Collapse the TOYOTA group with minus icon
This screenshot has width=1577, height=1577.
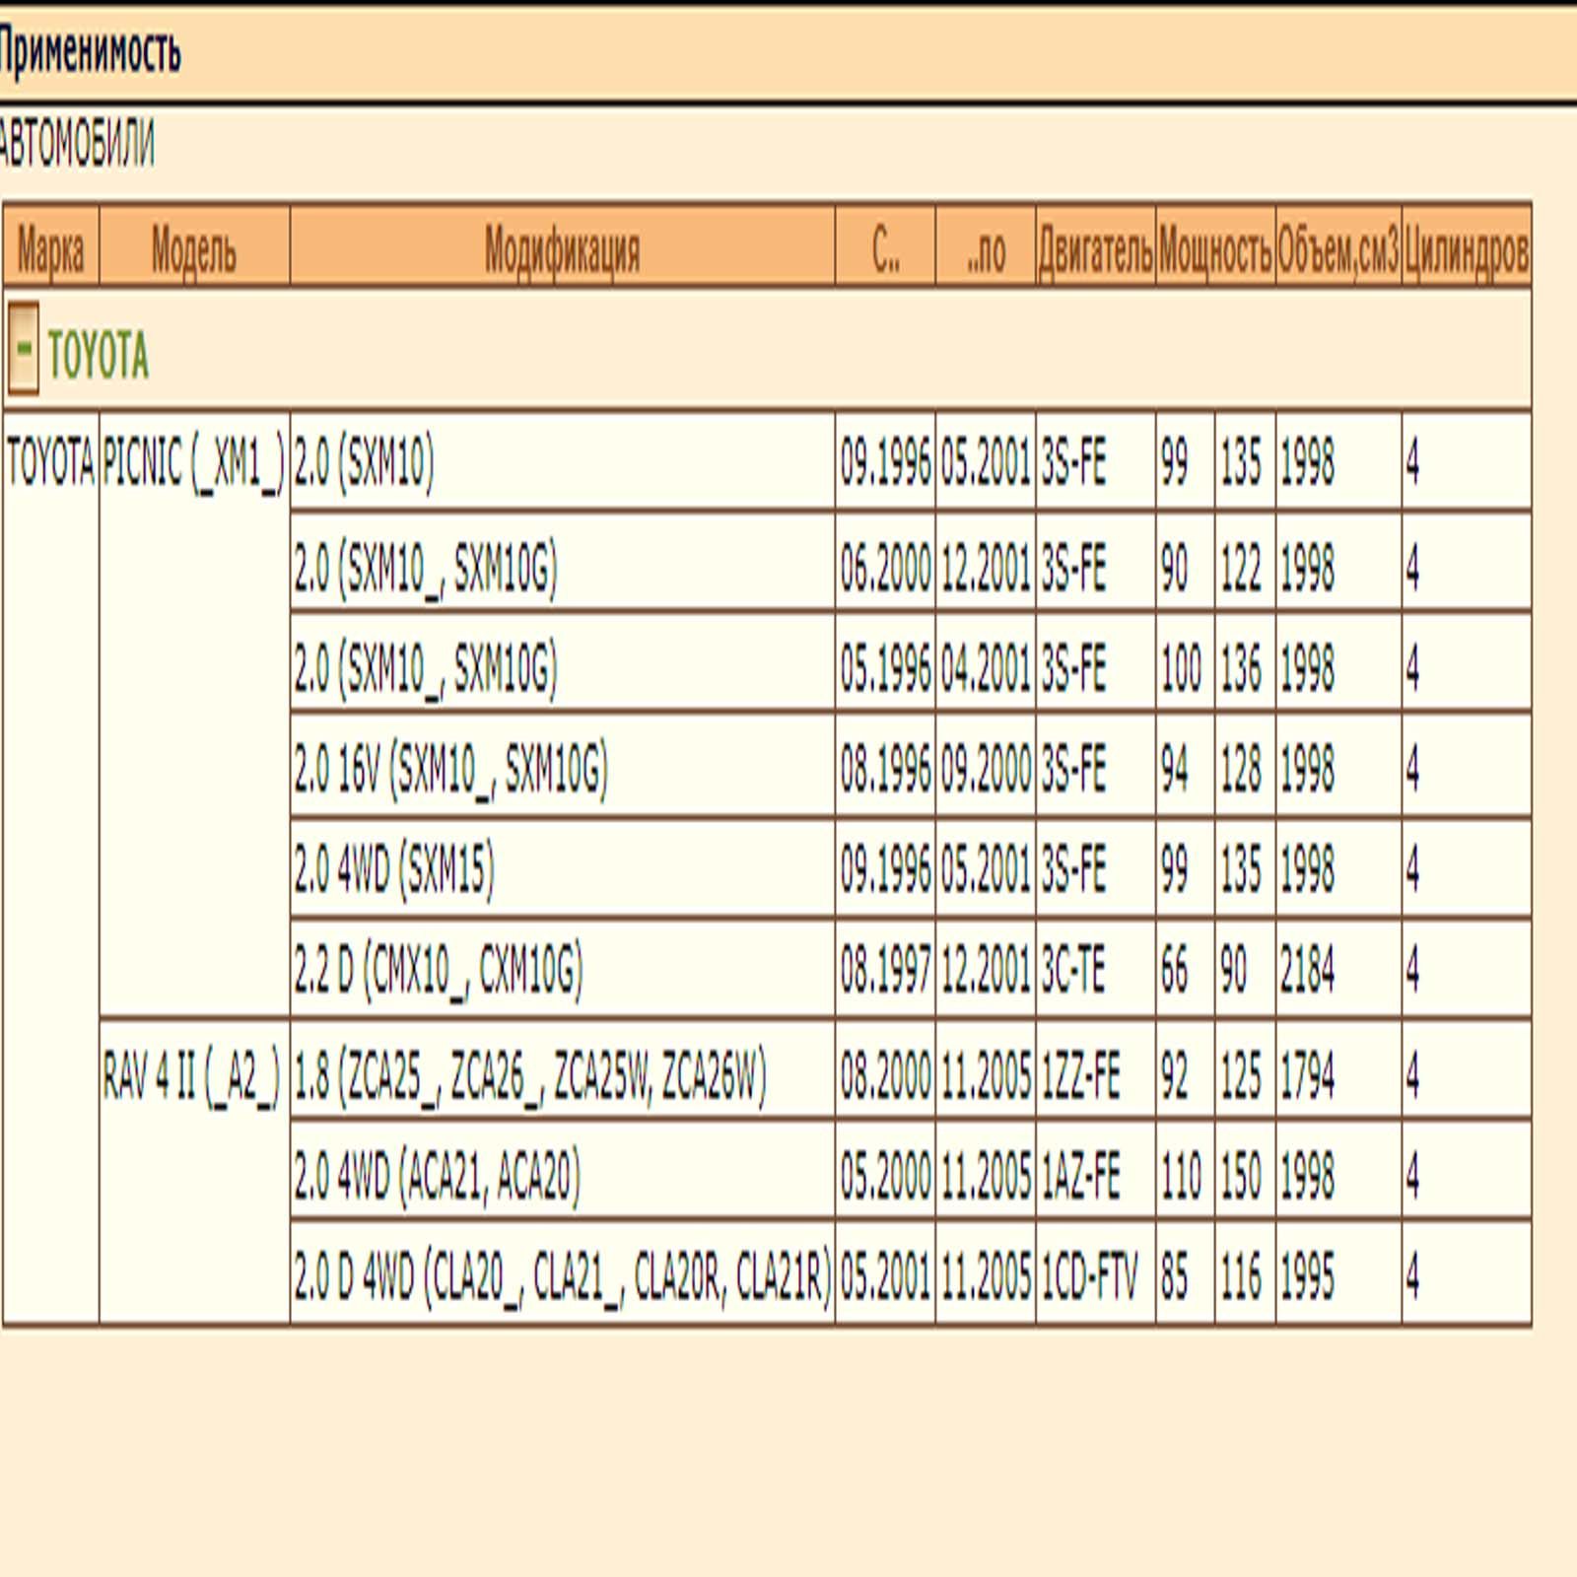click(x=23, y=349)
